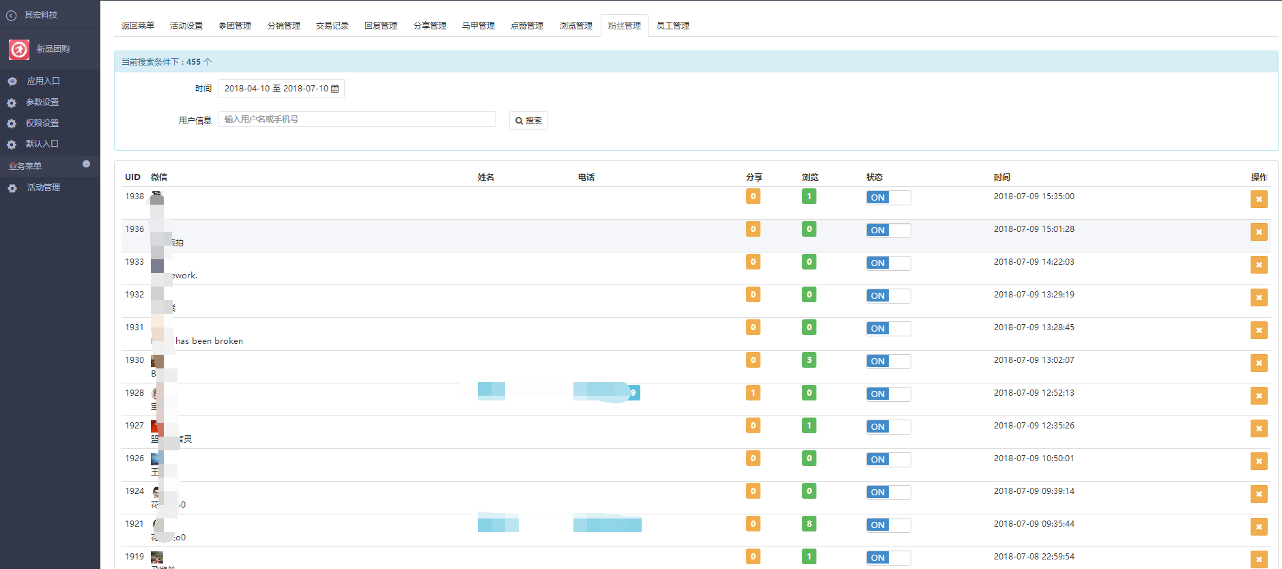Image resolution: width=1282 pixels, height=569 pixels.
Task: Disable the status switch for UID 1928
Action: coord(888,394)
